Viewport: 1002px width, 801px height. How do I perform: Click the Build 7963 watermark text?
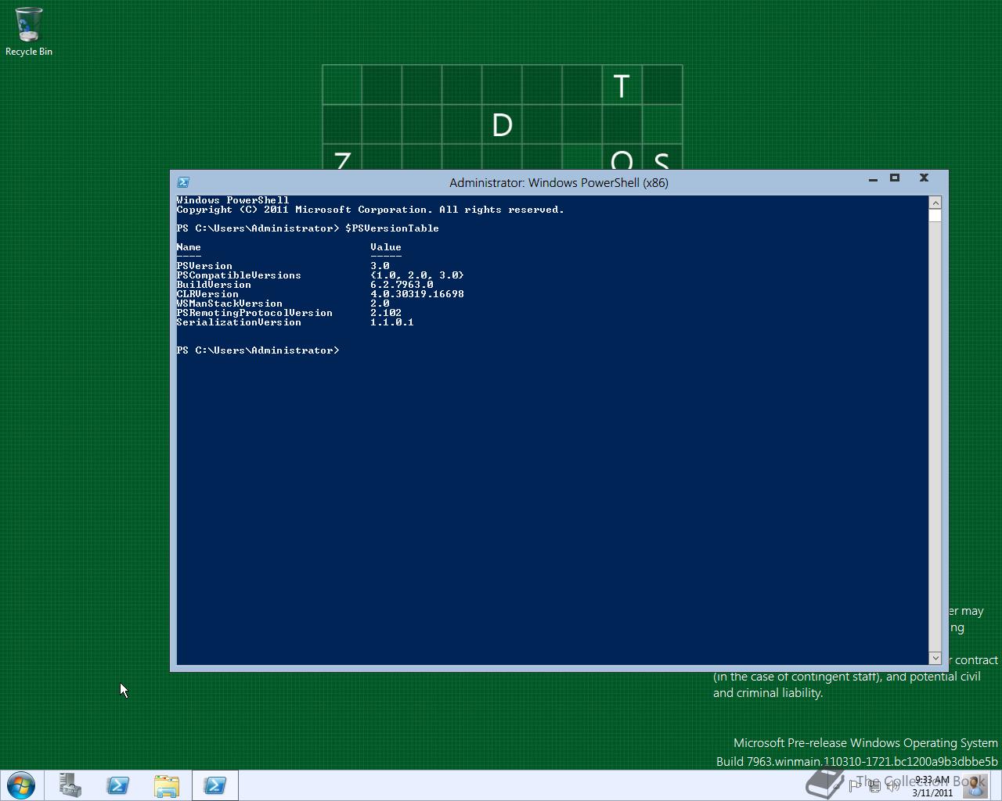coord(857,761)
